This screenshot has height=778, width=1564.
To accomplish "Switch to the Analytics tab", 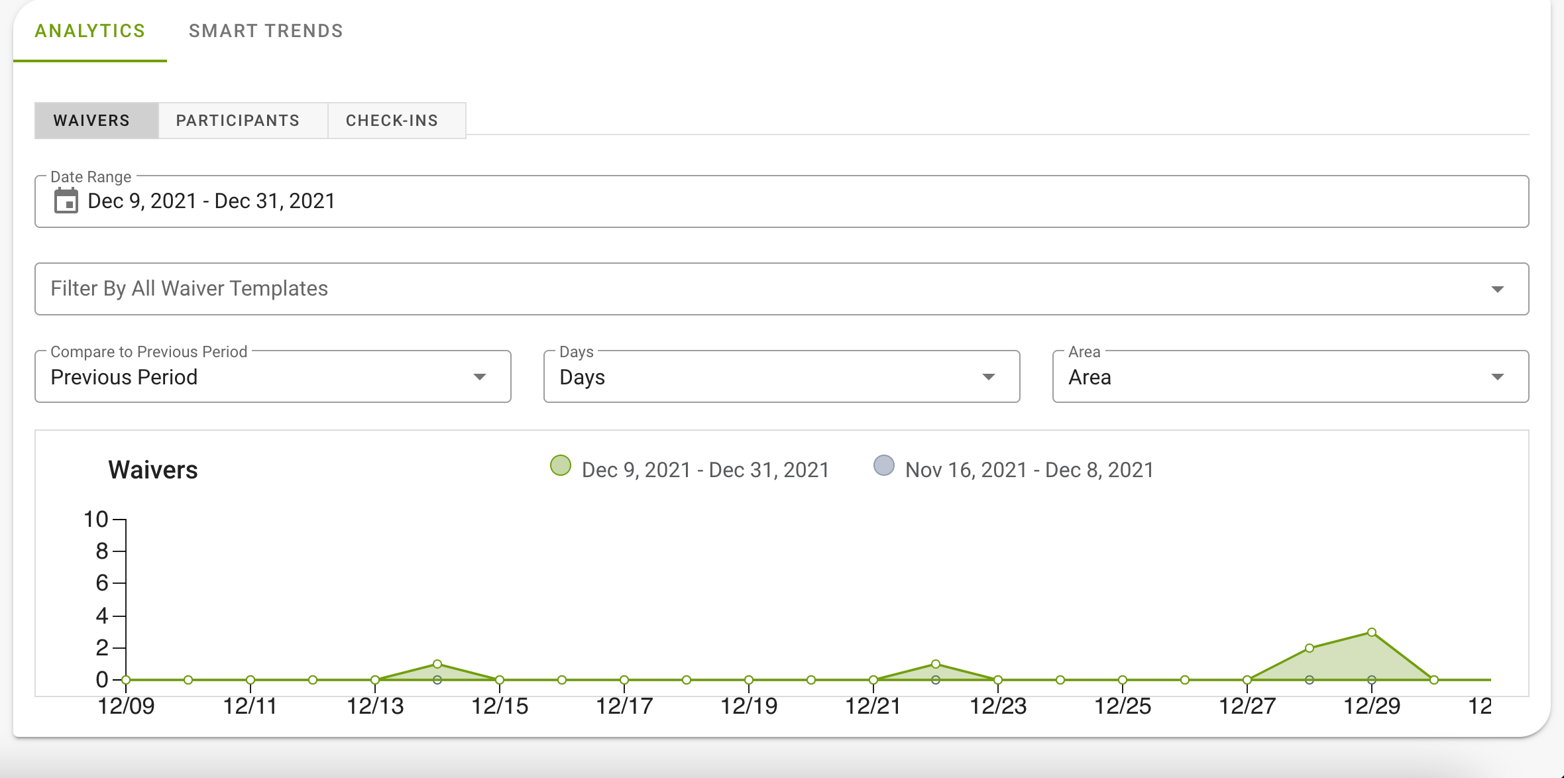I will 90,31.
